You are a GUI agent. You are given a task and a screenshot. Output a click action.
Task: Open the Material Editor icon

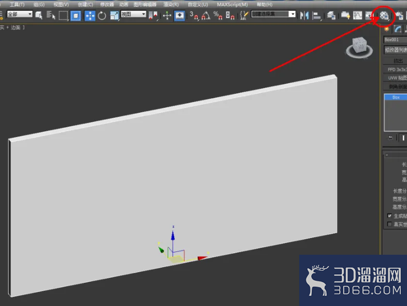(384, 16)
